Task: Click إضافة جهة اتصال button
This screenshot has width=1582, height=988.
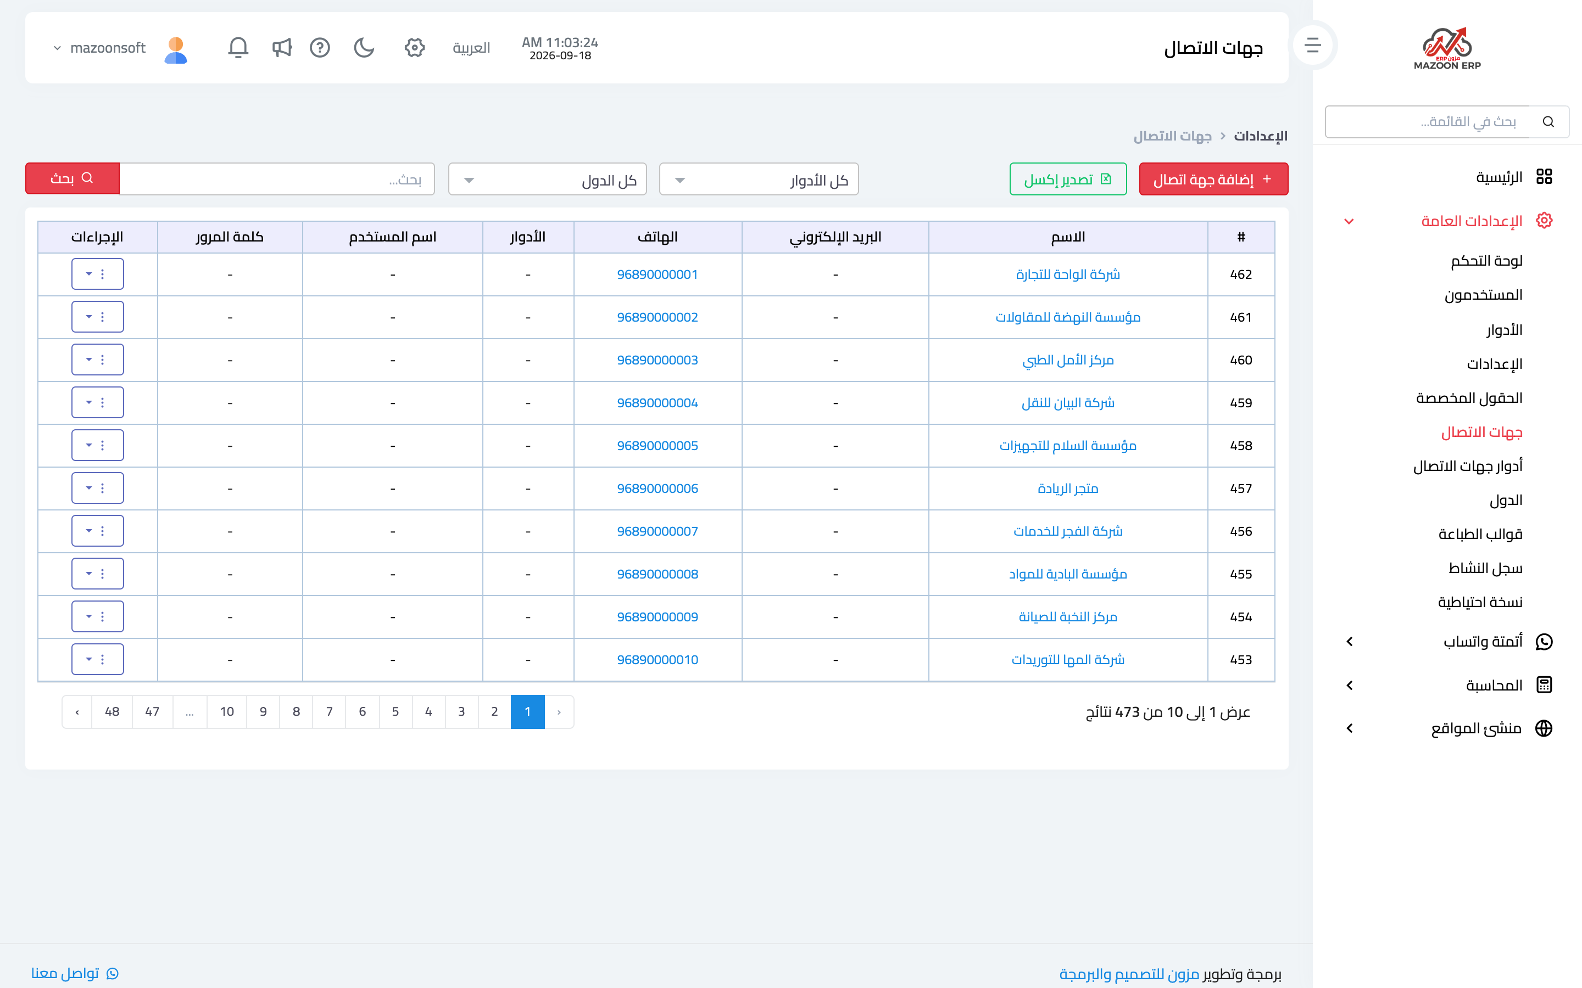Action: coord(1213,179)
